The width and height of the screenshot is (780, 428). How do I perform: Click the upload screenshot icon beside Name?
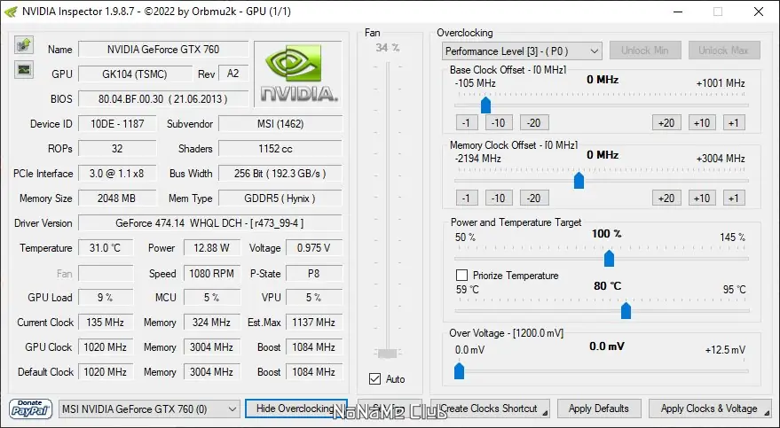click(x=24, y=44)
